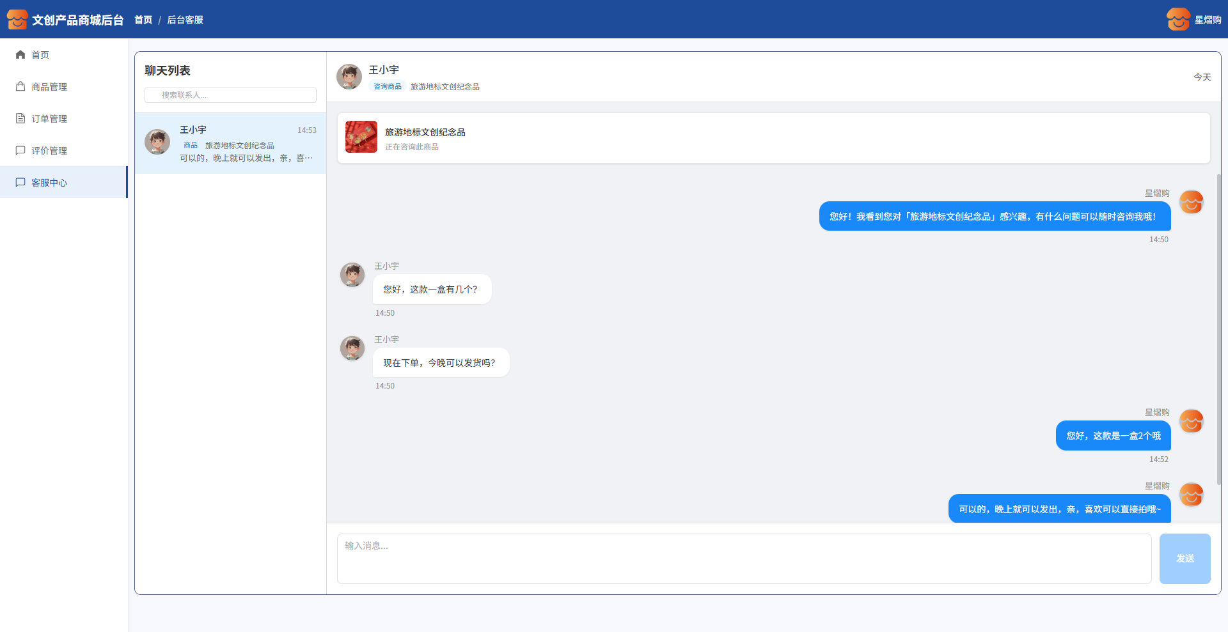Screen dimensions: 1228x632
Task: Click the document icon for 订单管理
Action: tap(20, 119)
